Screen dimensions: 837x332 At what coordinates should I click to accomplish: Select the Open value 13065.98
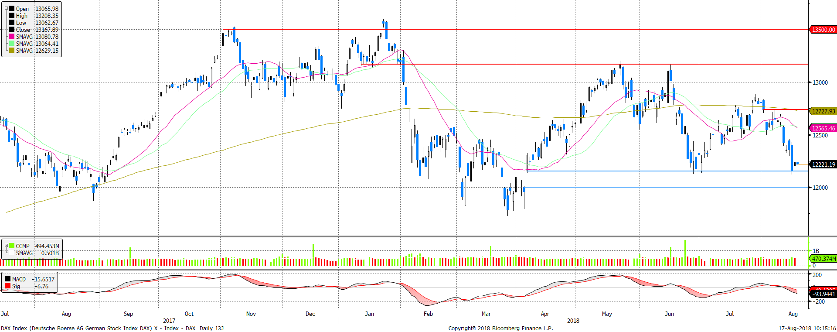47,9
